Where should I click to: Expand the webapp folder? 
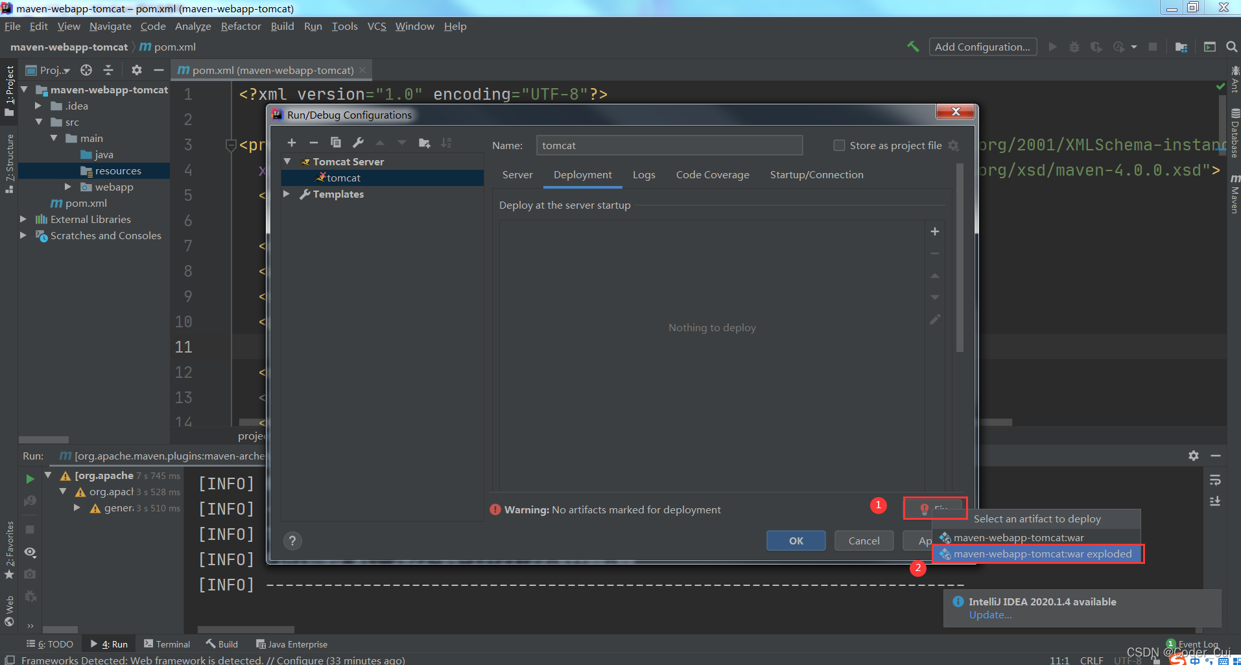click(68, 187)
